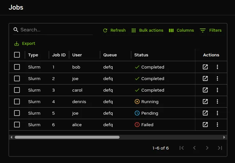
Task: Open job 4 dennis details icon
Action: click(x=205, y=102)
